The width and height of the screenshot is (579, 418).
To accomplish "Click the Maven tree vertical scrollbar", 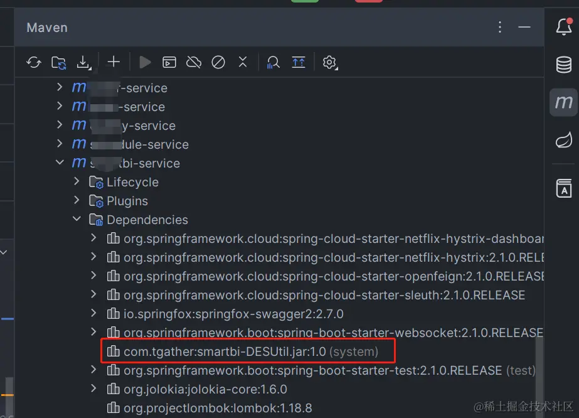I will (539, 377).
